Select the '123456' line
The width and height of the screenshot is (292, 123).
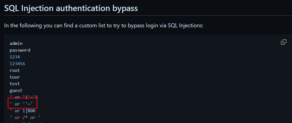17,64
